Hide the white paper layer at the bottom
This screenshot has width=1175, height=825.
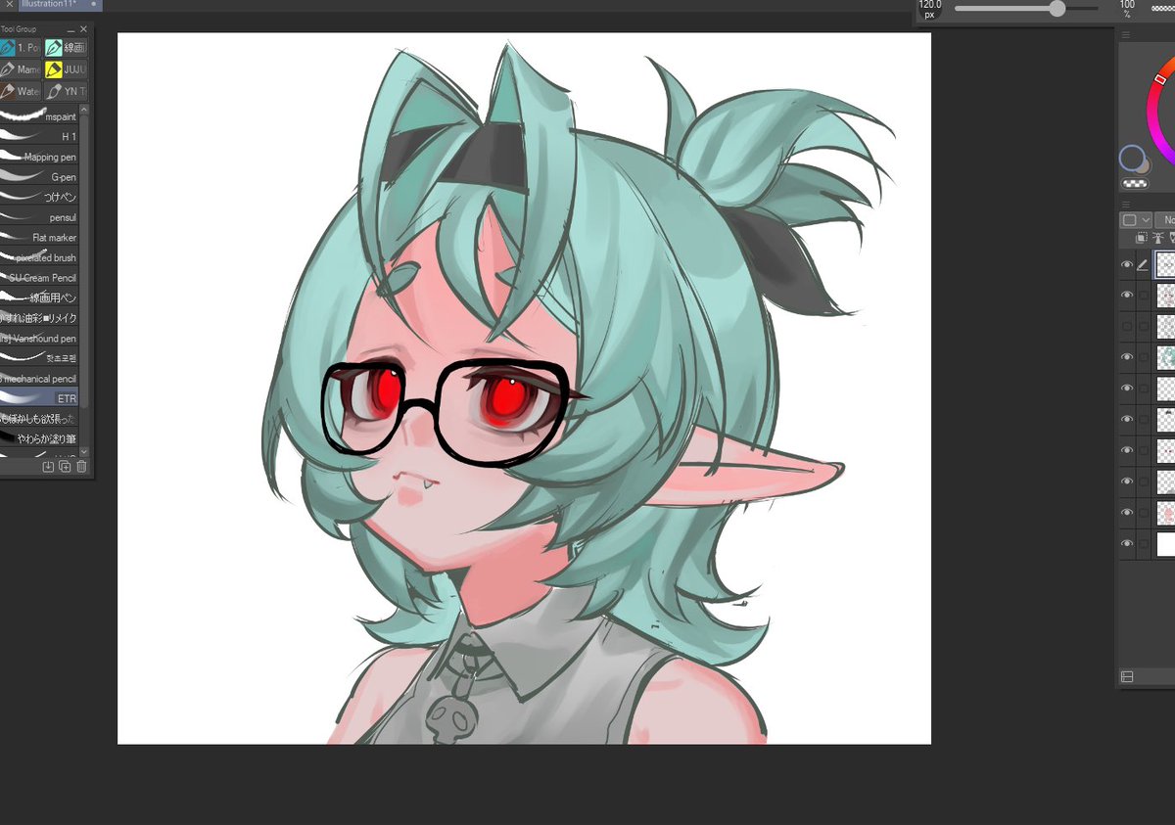click(x=1127, y=543)
